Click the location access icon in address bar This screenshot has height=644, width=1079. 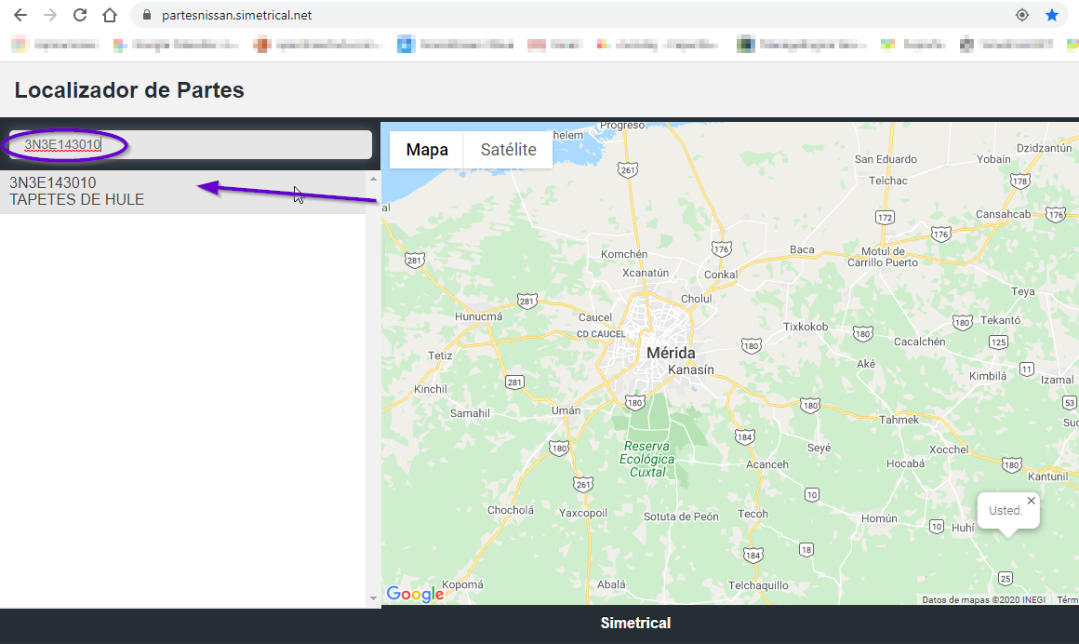click(1022, 15)
